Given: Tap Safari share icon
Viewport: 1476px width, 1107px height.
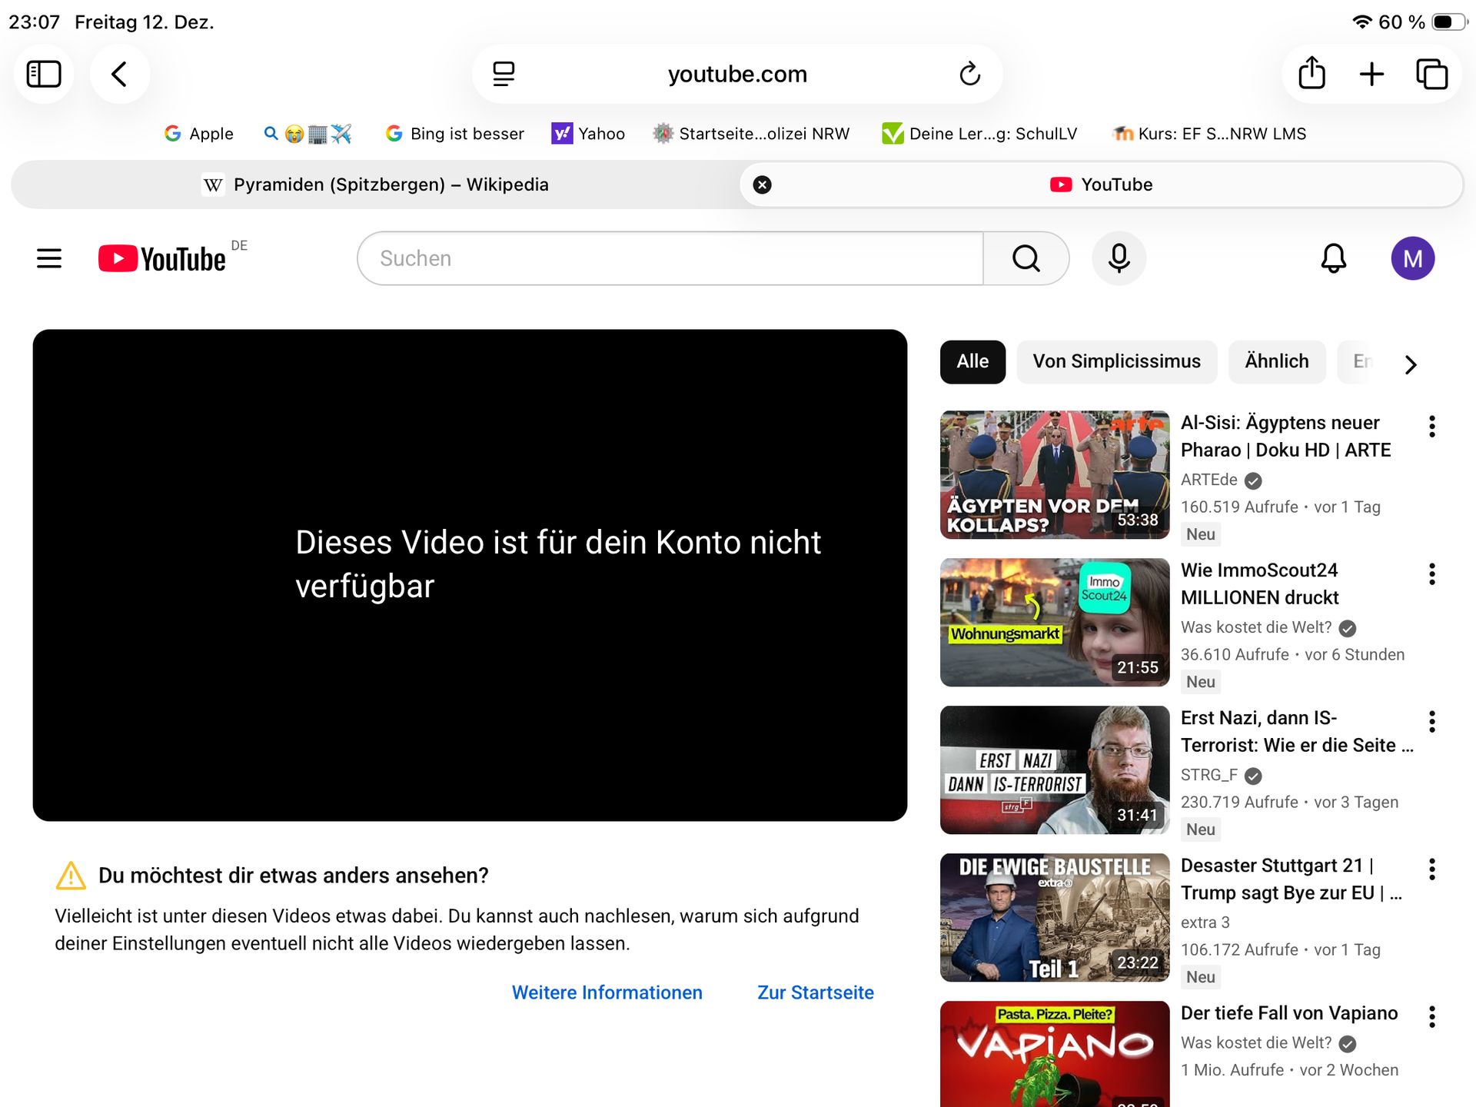Looking at the screenshot, I should [x=1311, y=74].
